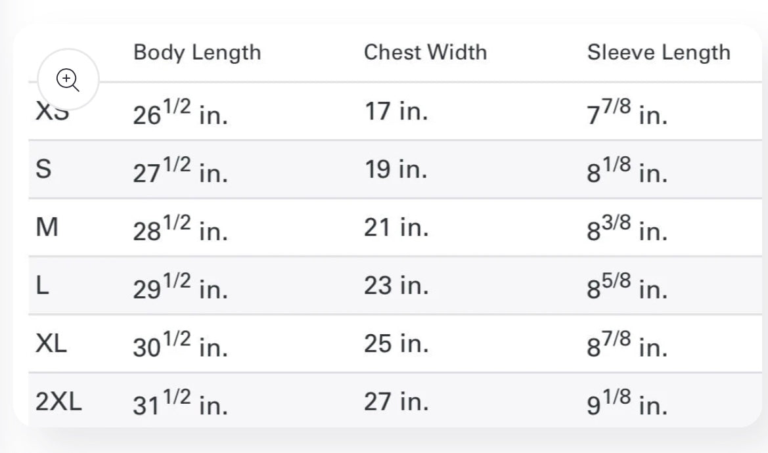Image resolution: width=768 pixels, height=453 pixels.
Task: Click the 17 in. chest width cell
Action: point(395,111)
